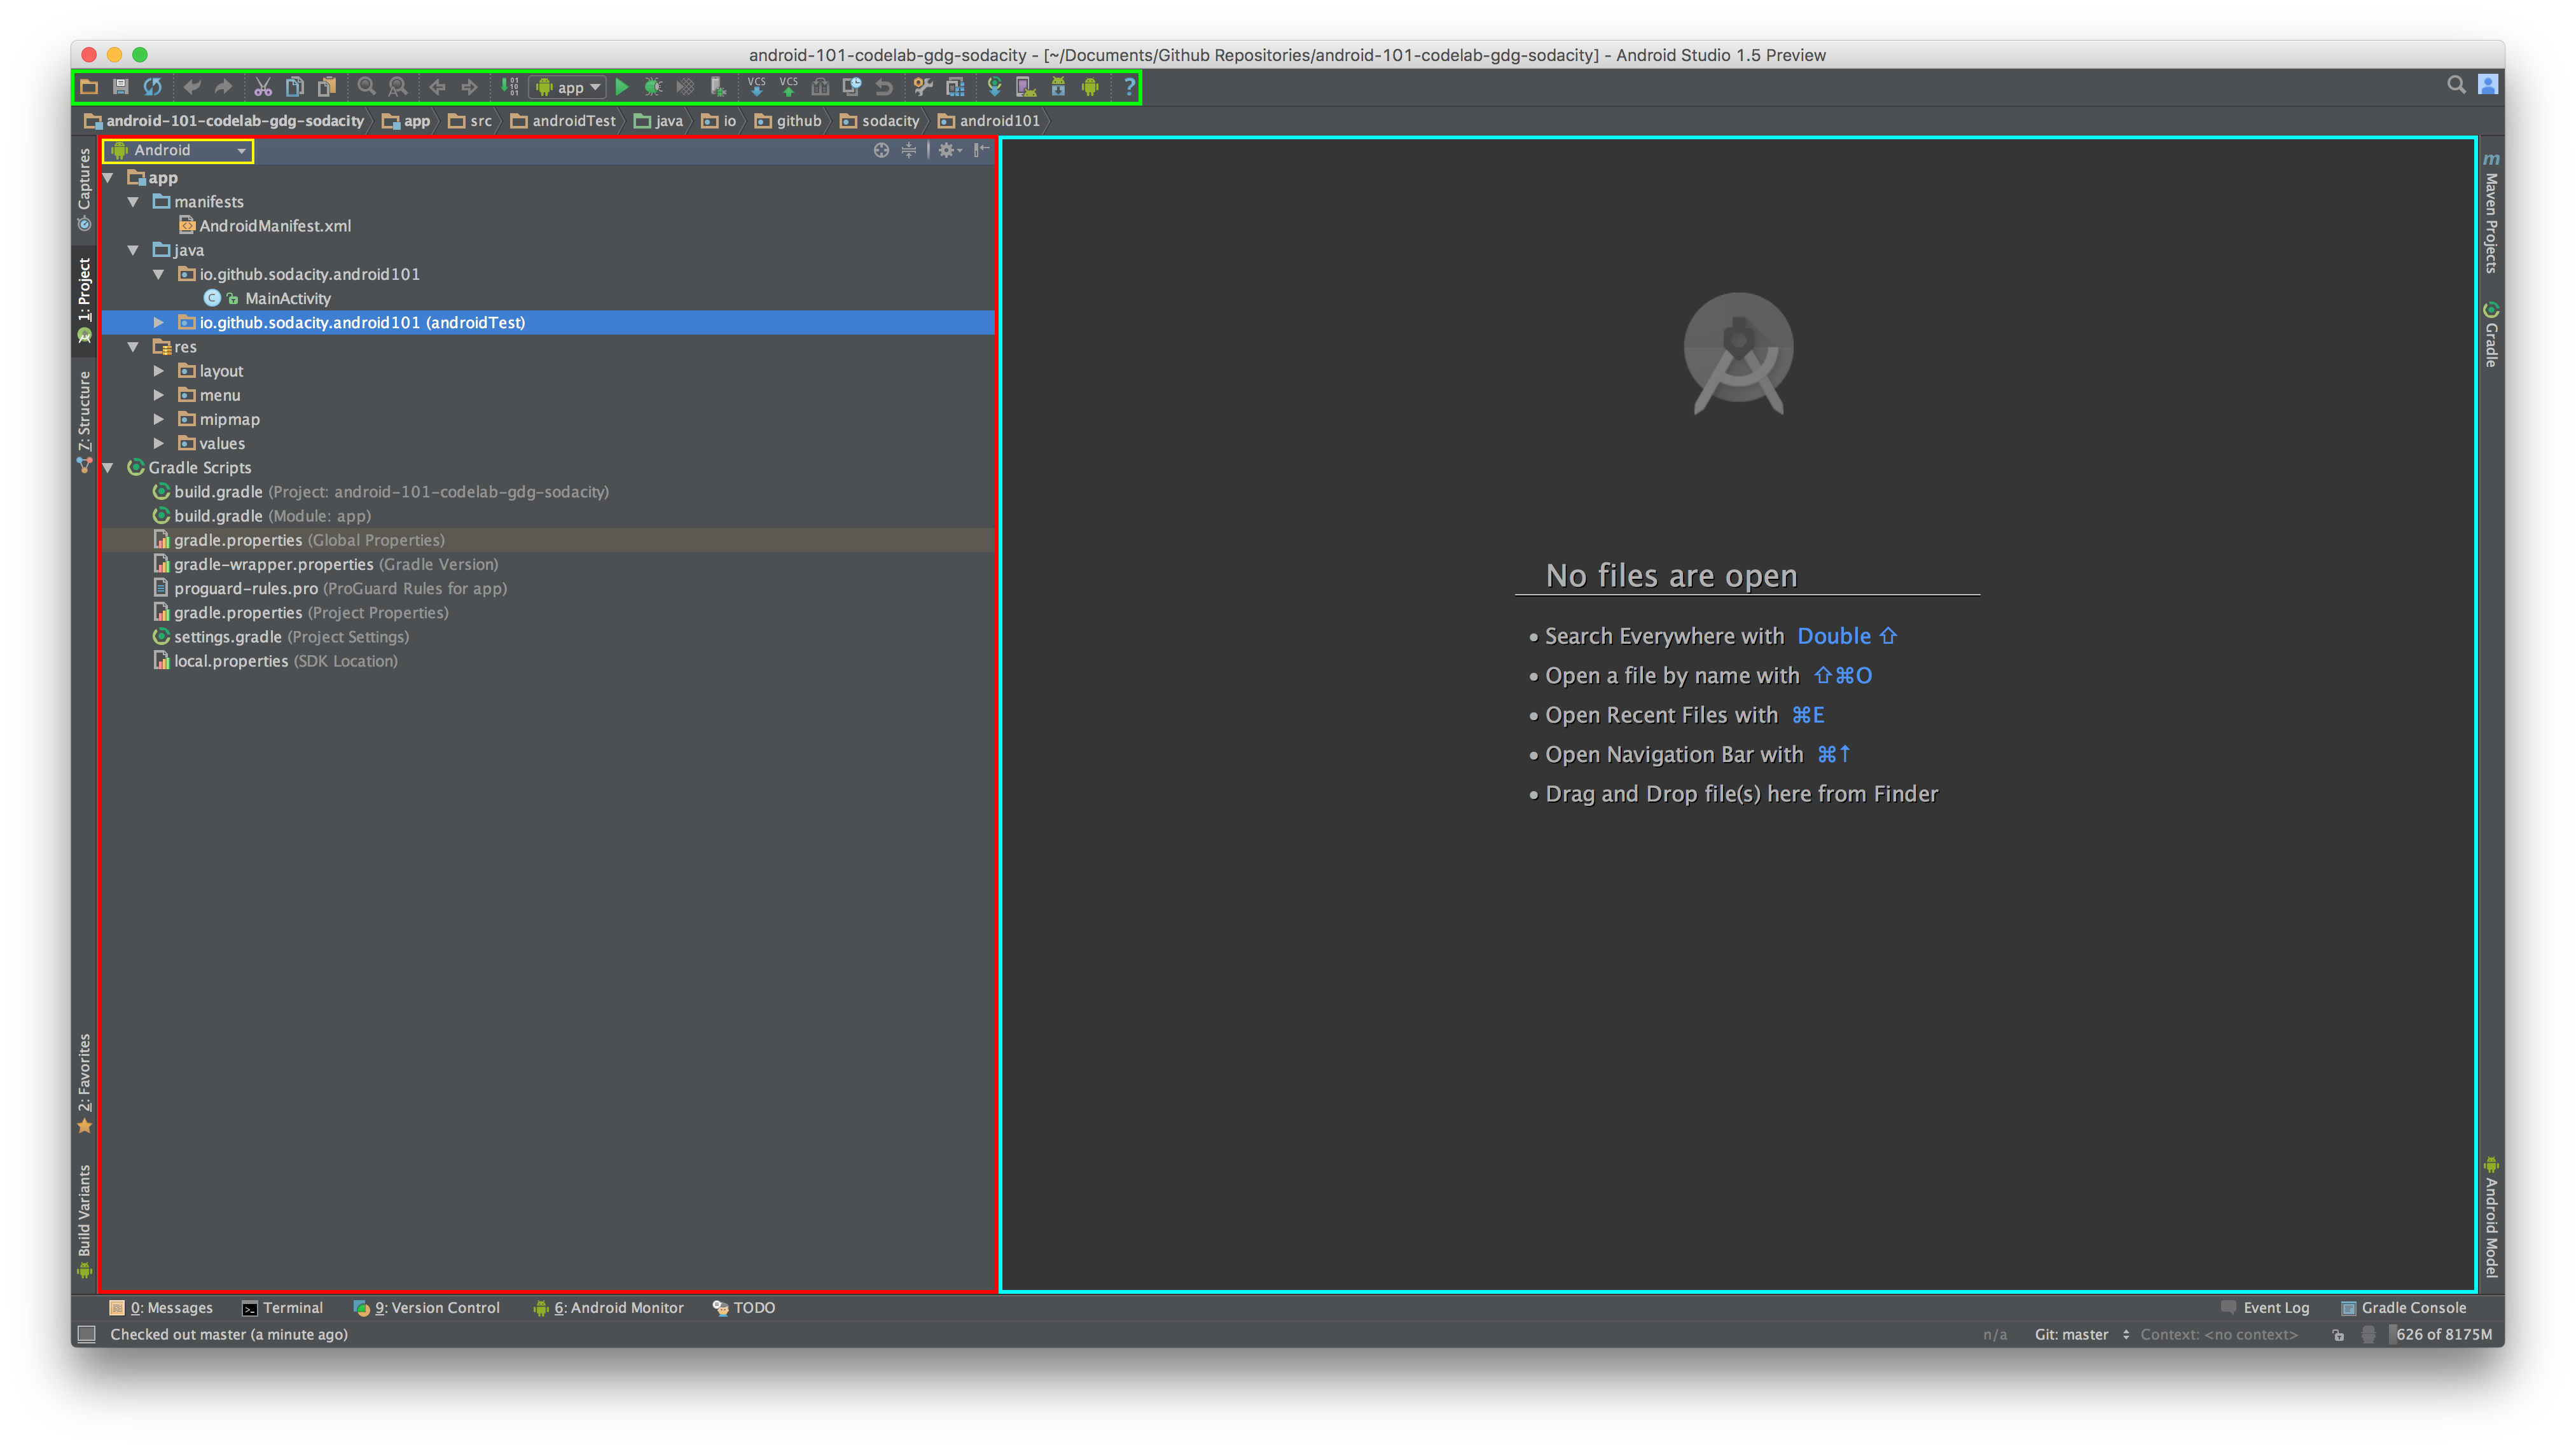Click the VCS Update Project icon
This screenshot has width=2576, height=1449.
(x=756, y=87)
